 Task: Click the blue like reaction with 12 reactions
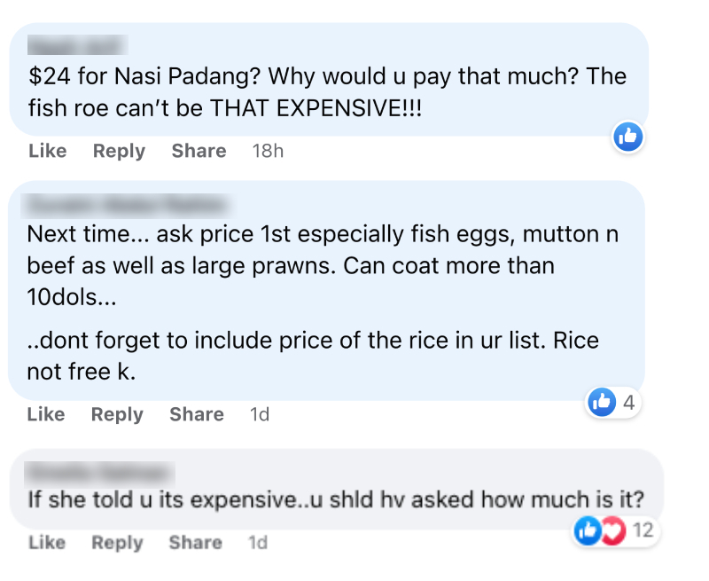coord(588,530)
